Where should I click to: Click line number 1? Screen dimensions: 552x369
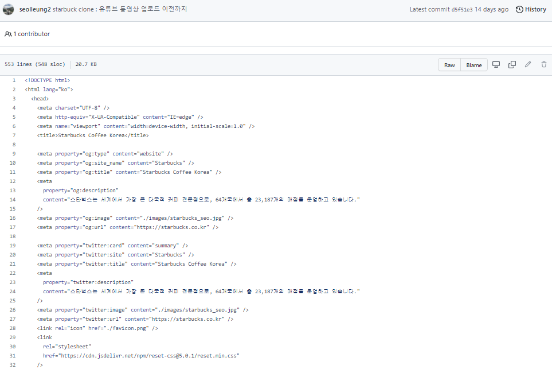click(x=14, y=80)
